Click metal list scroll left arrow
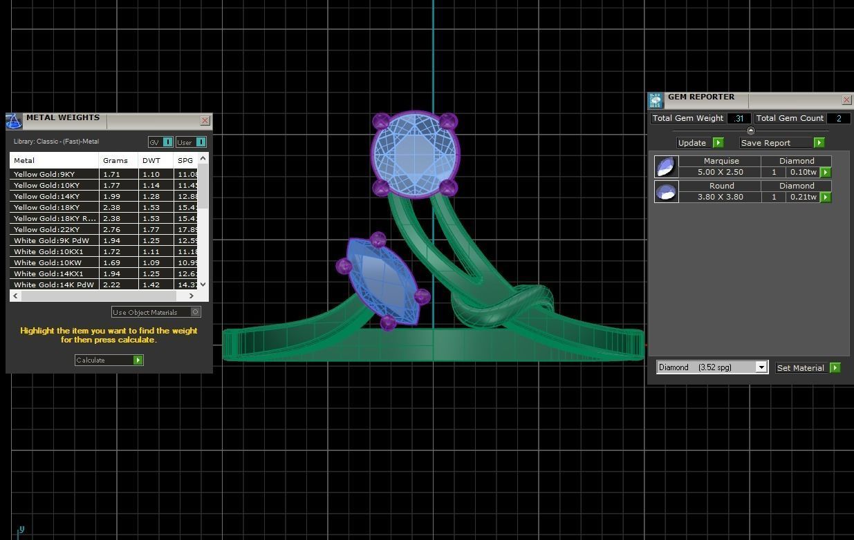The image size is (854, 540). coord(15,296)
